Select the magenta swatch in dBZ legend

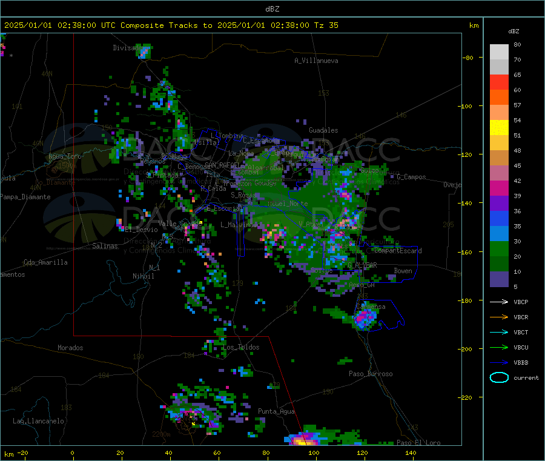point(499,188)
